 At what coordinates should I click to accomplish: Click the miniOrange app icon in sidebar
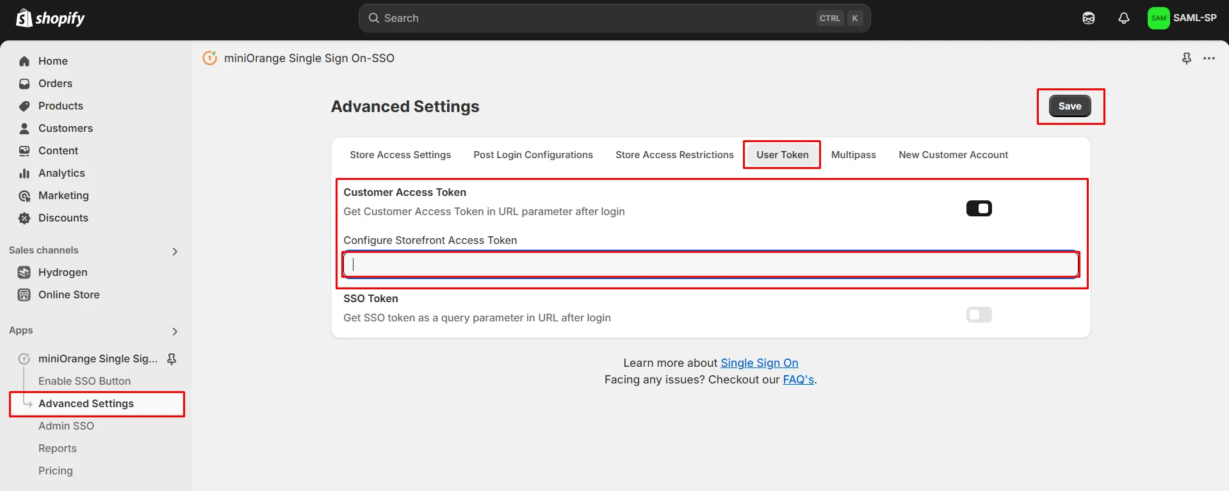pos(24,358)
